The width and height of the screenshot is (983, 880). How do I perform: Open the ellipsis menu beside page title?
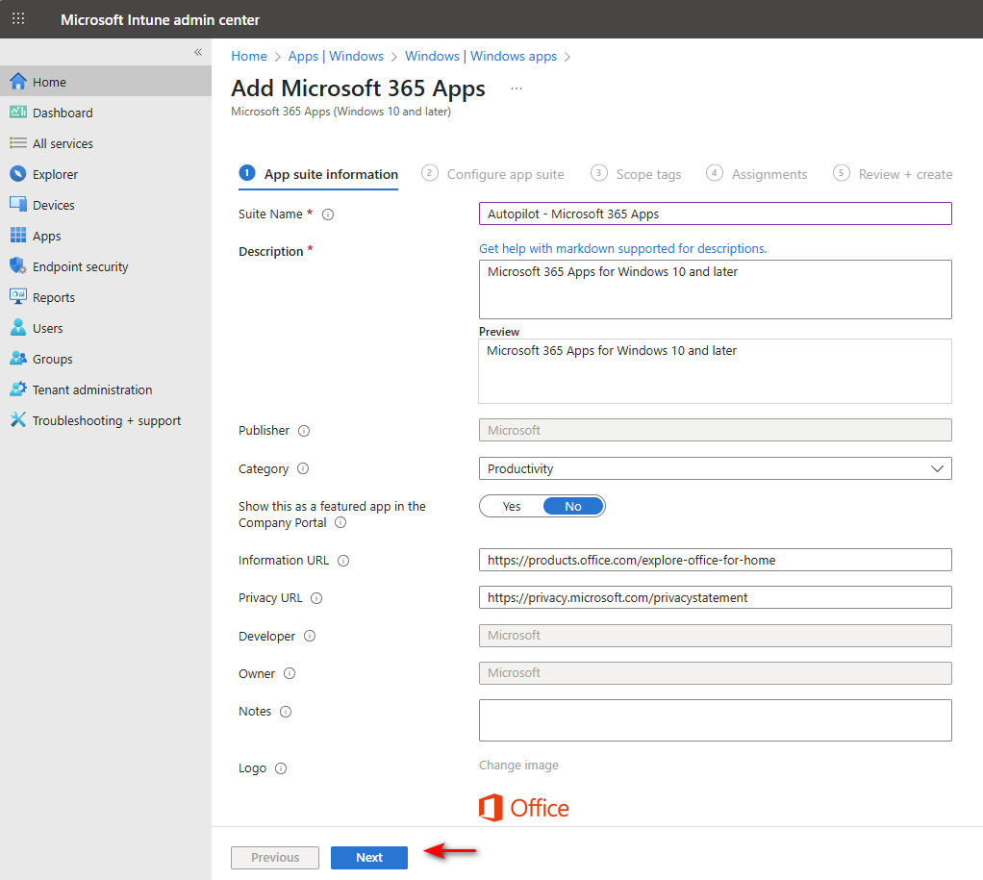517,88
